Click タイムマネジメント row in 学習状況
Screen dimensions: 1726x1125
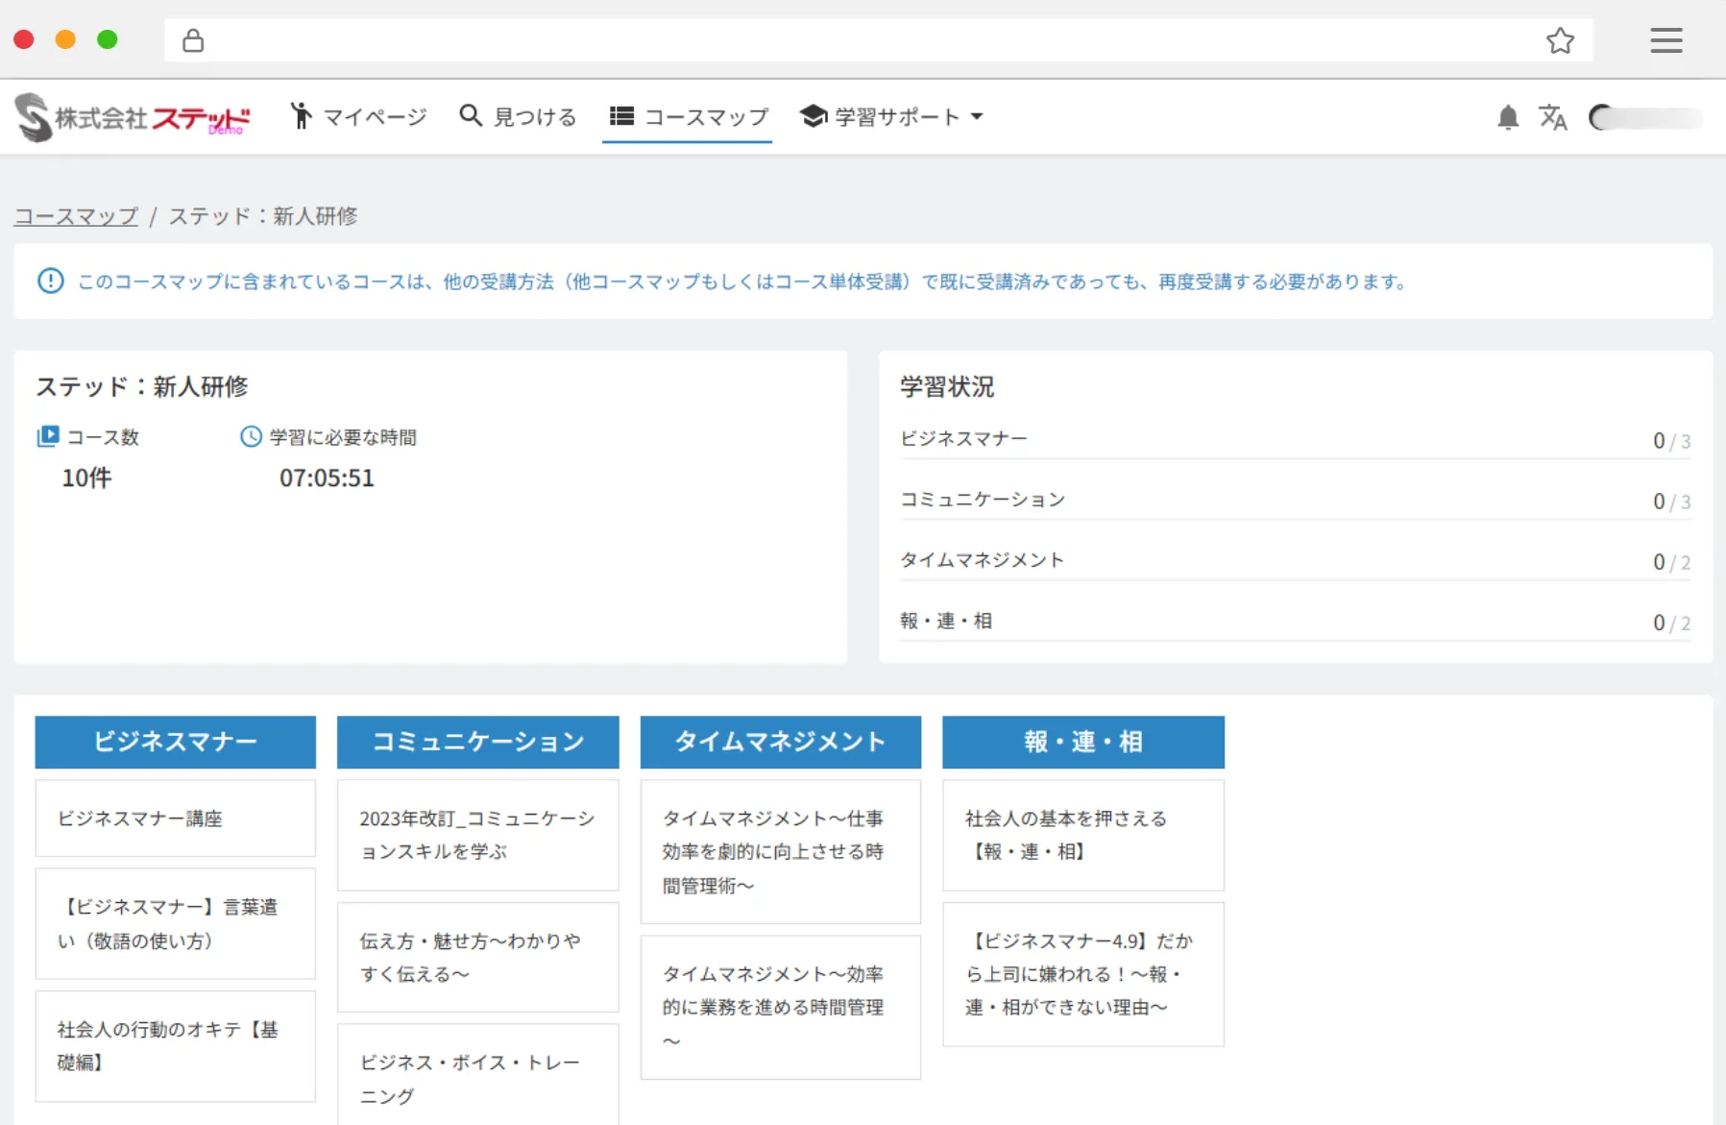[1295, 560]
